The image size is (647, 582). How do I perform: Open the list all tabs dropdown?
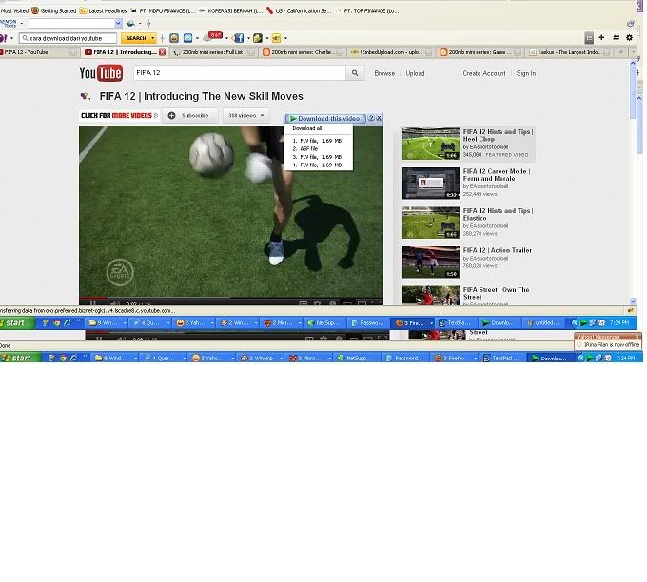point(634,52)
